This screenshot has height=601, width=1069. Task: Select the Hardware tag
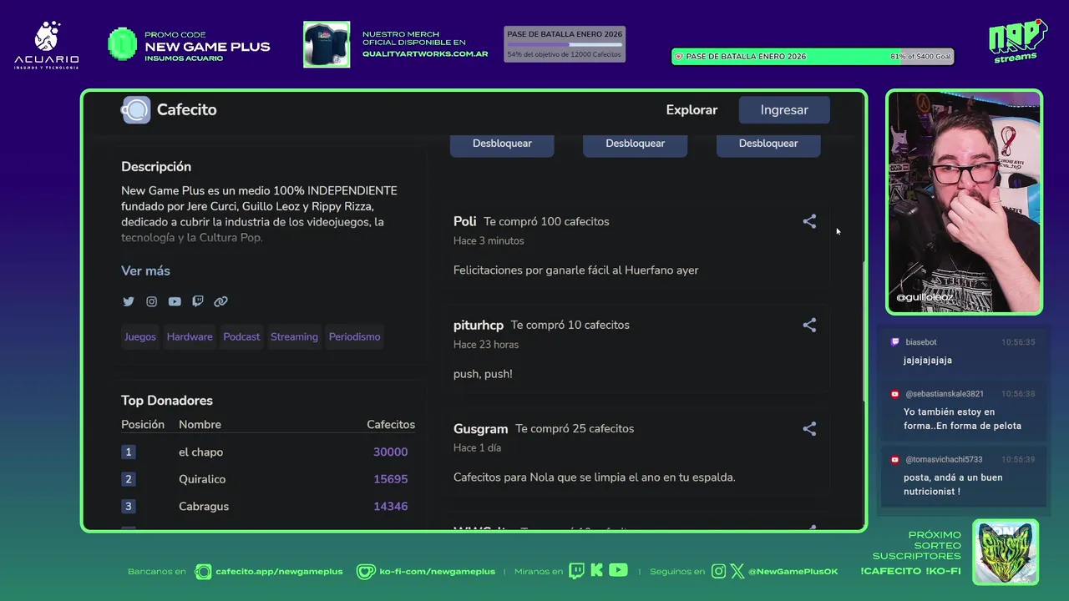point(190,337)
